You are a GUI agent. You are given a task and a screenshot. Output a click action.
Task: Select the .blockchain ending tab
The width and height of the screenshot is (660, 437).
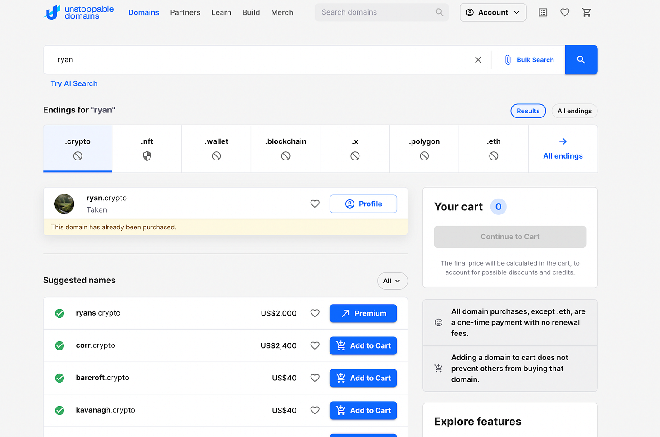pyautogui.click(x=286, y=149)
